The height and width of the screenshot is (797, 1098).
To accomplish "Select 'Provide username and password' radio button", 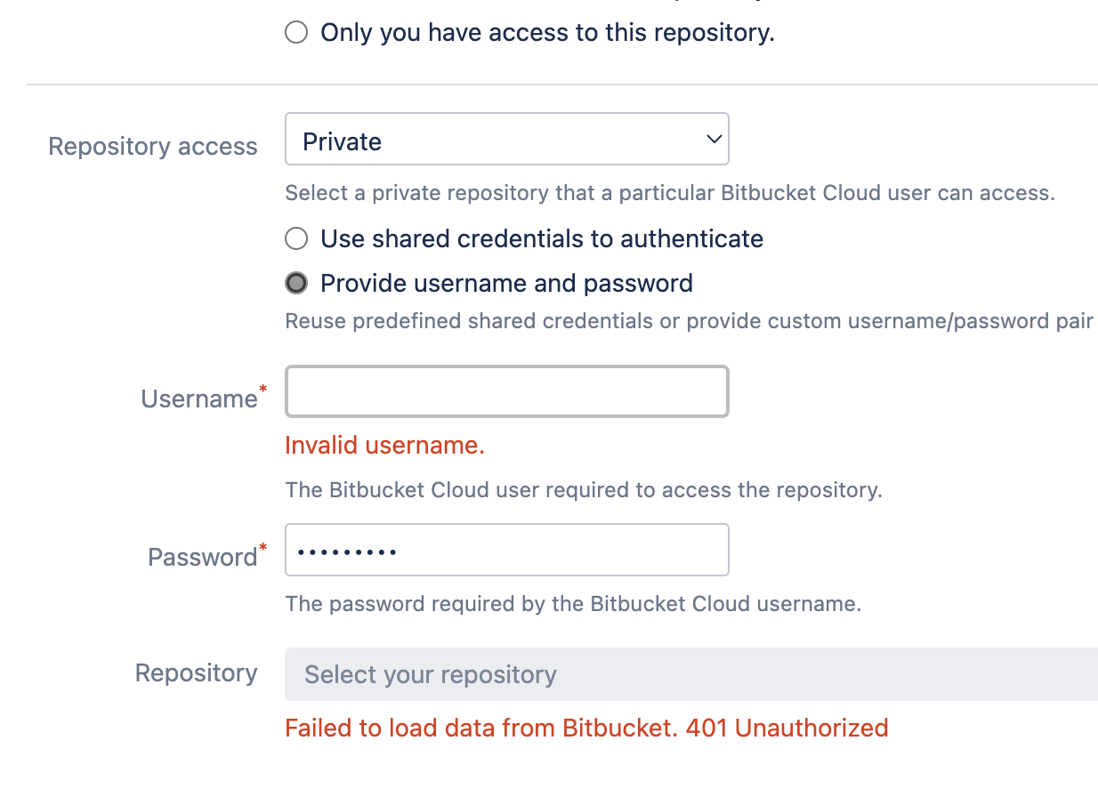I will tap(296, 283).
